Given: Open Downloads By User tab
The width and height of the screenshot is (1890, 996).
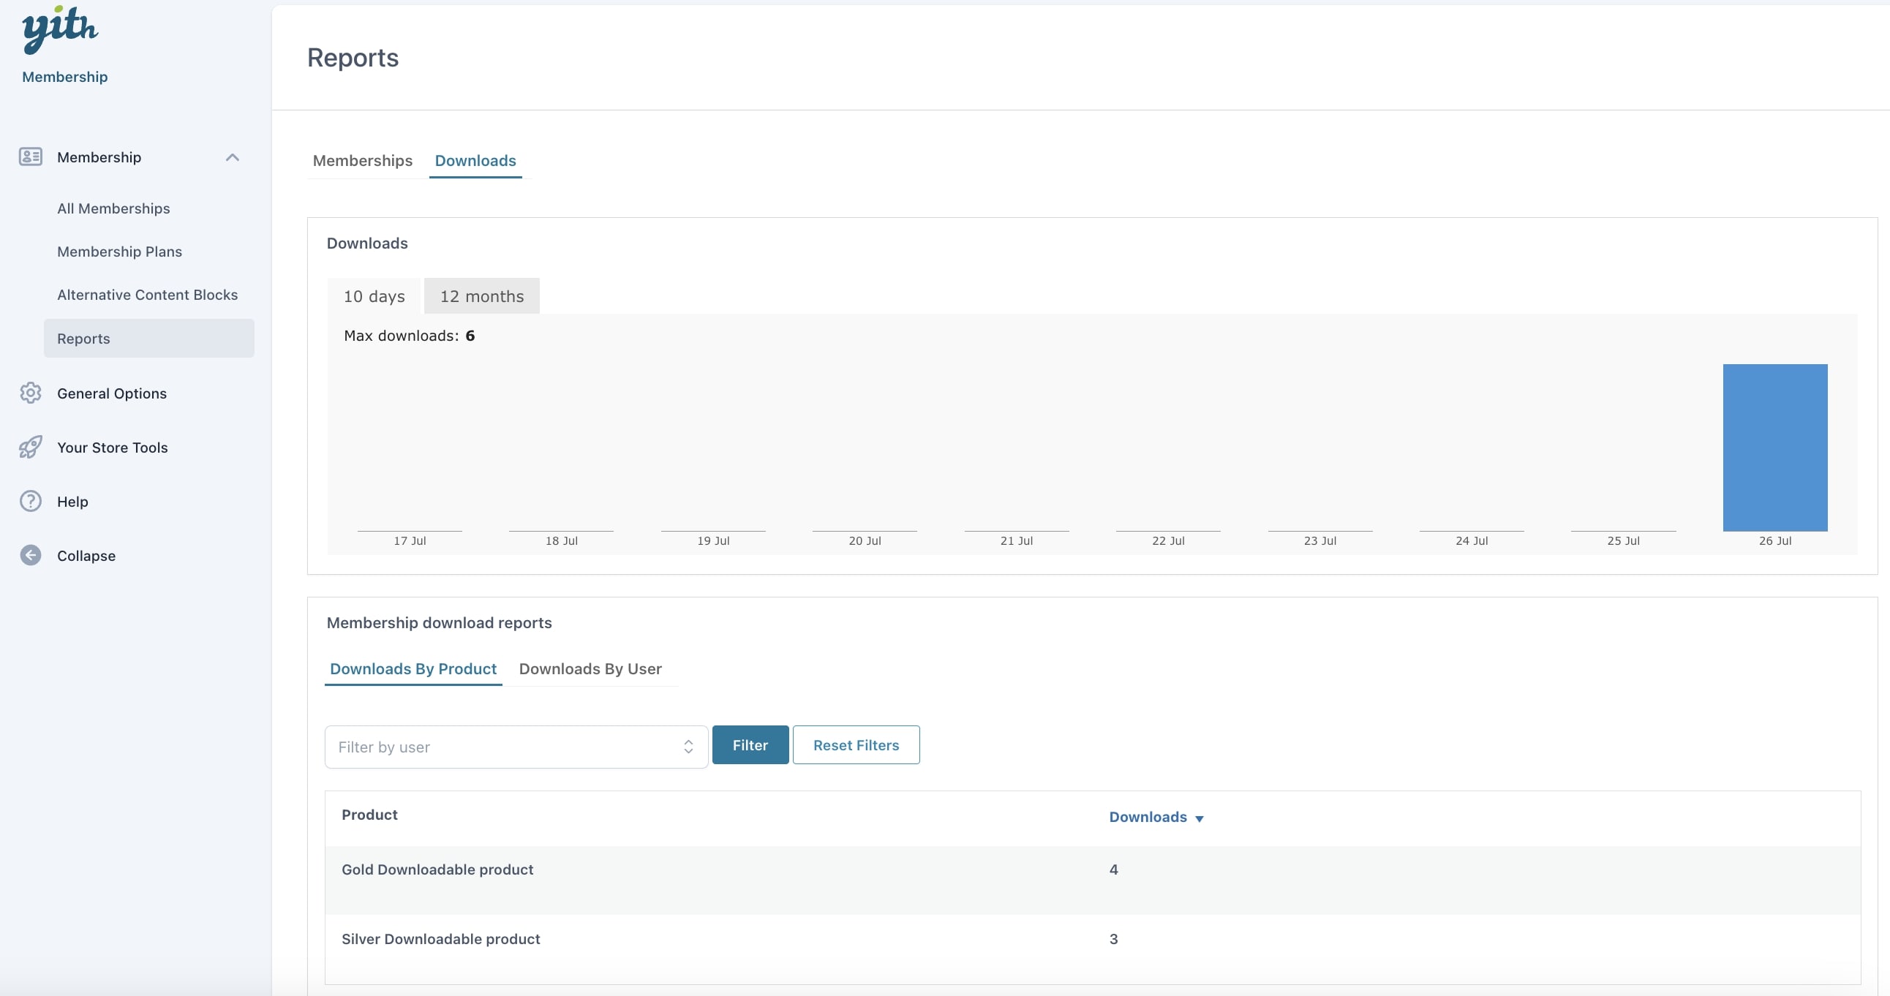Looking at the screenshot, I should (590, 669).
